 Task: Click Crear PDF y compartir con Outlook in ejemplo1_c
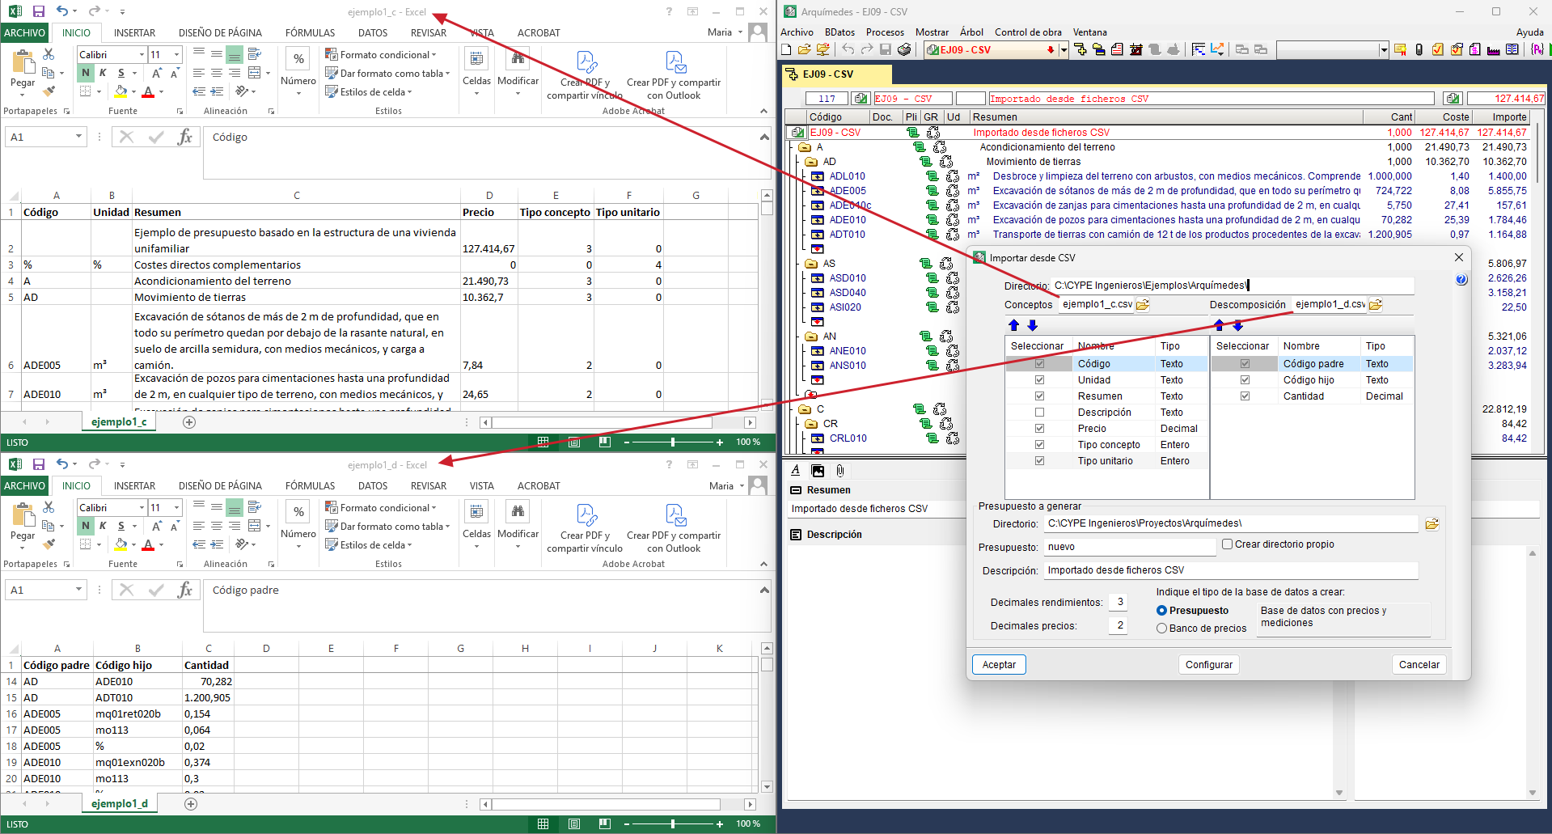point(674,74)
